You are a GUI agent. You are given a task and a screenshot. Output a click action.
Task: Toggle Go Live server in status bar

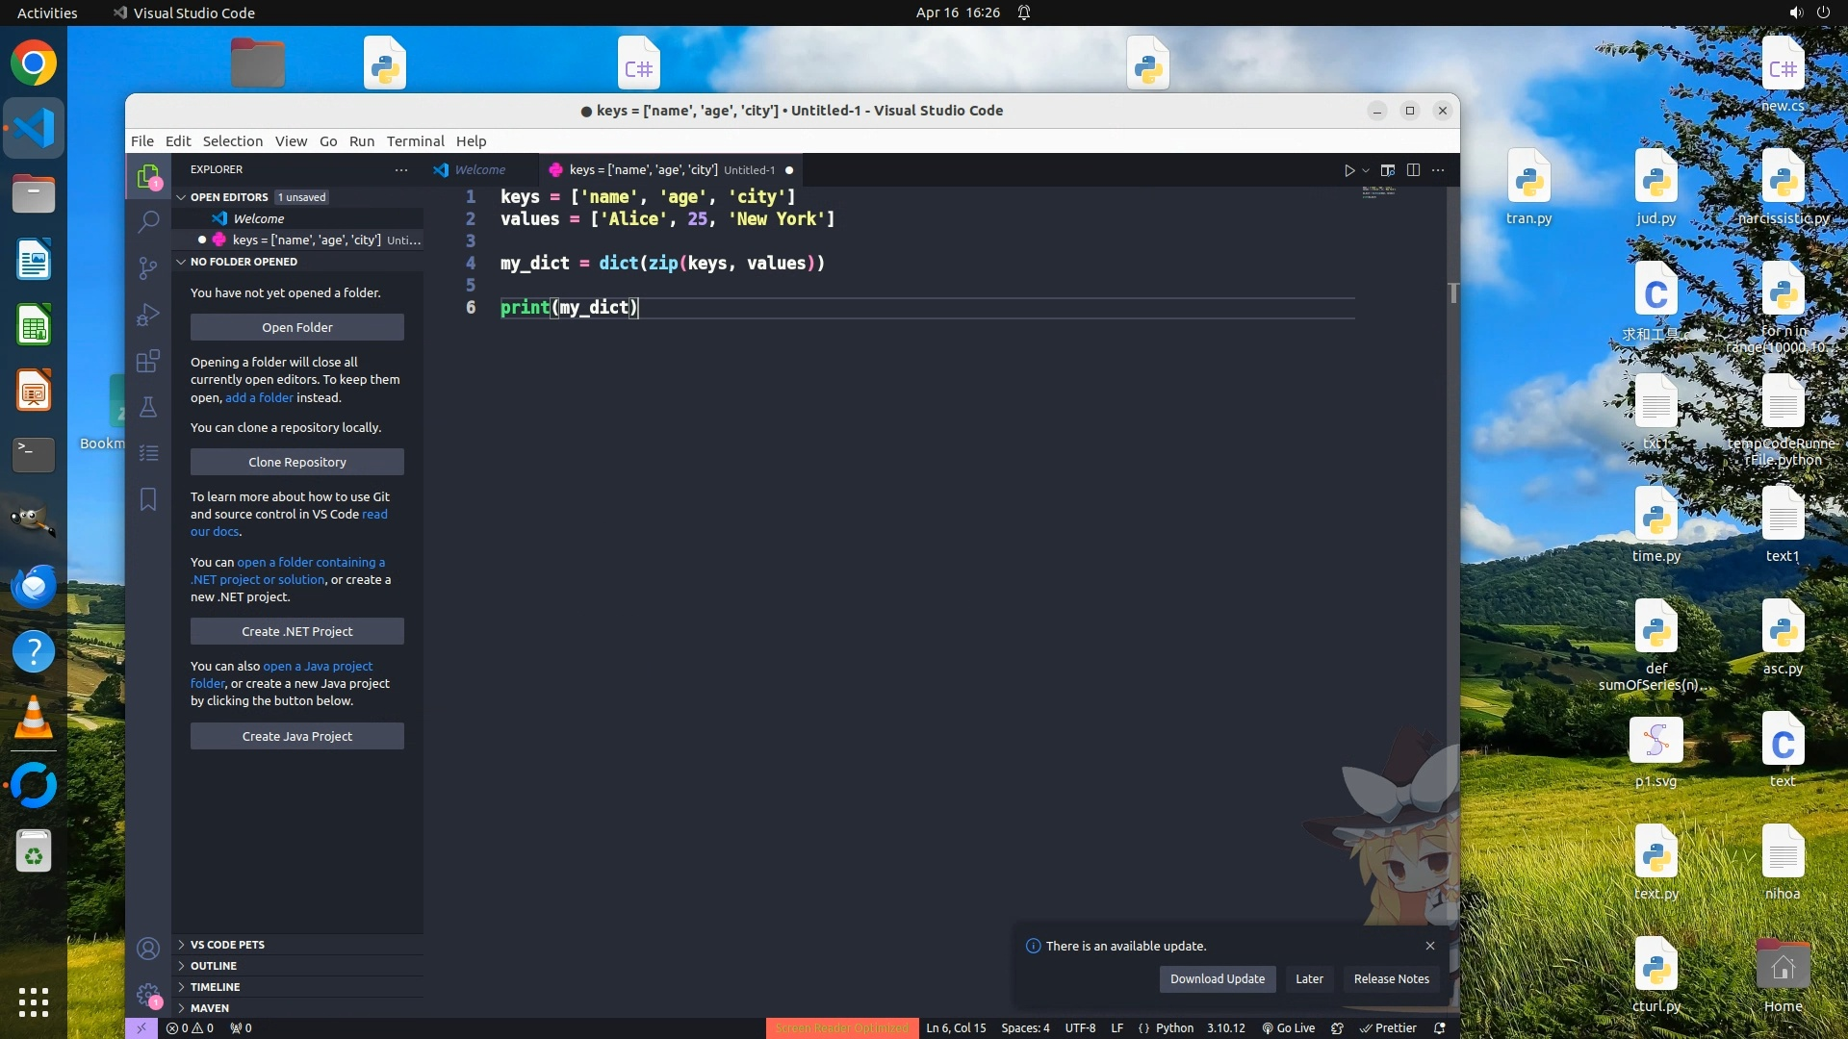(1288, 1028)
